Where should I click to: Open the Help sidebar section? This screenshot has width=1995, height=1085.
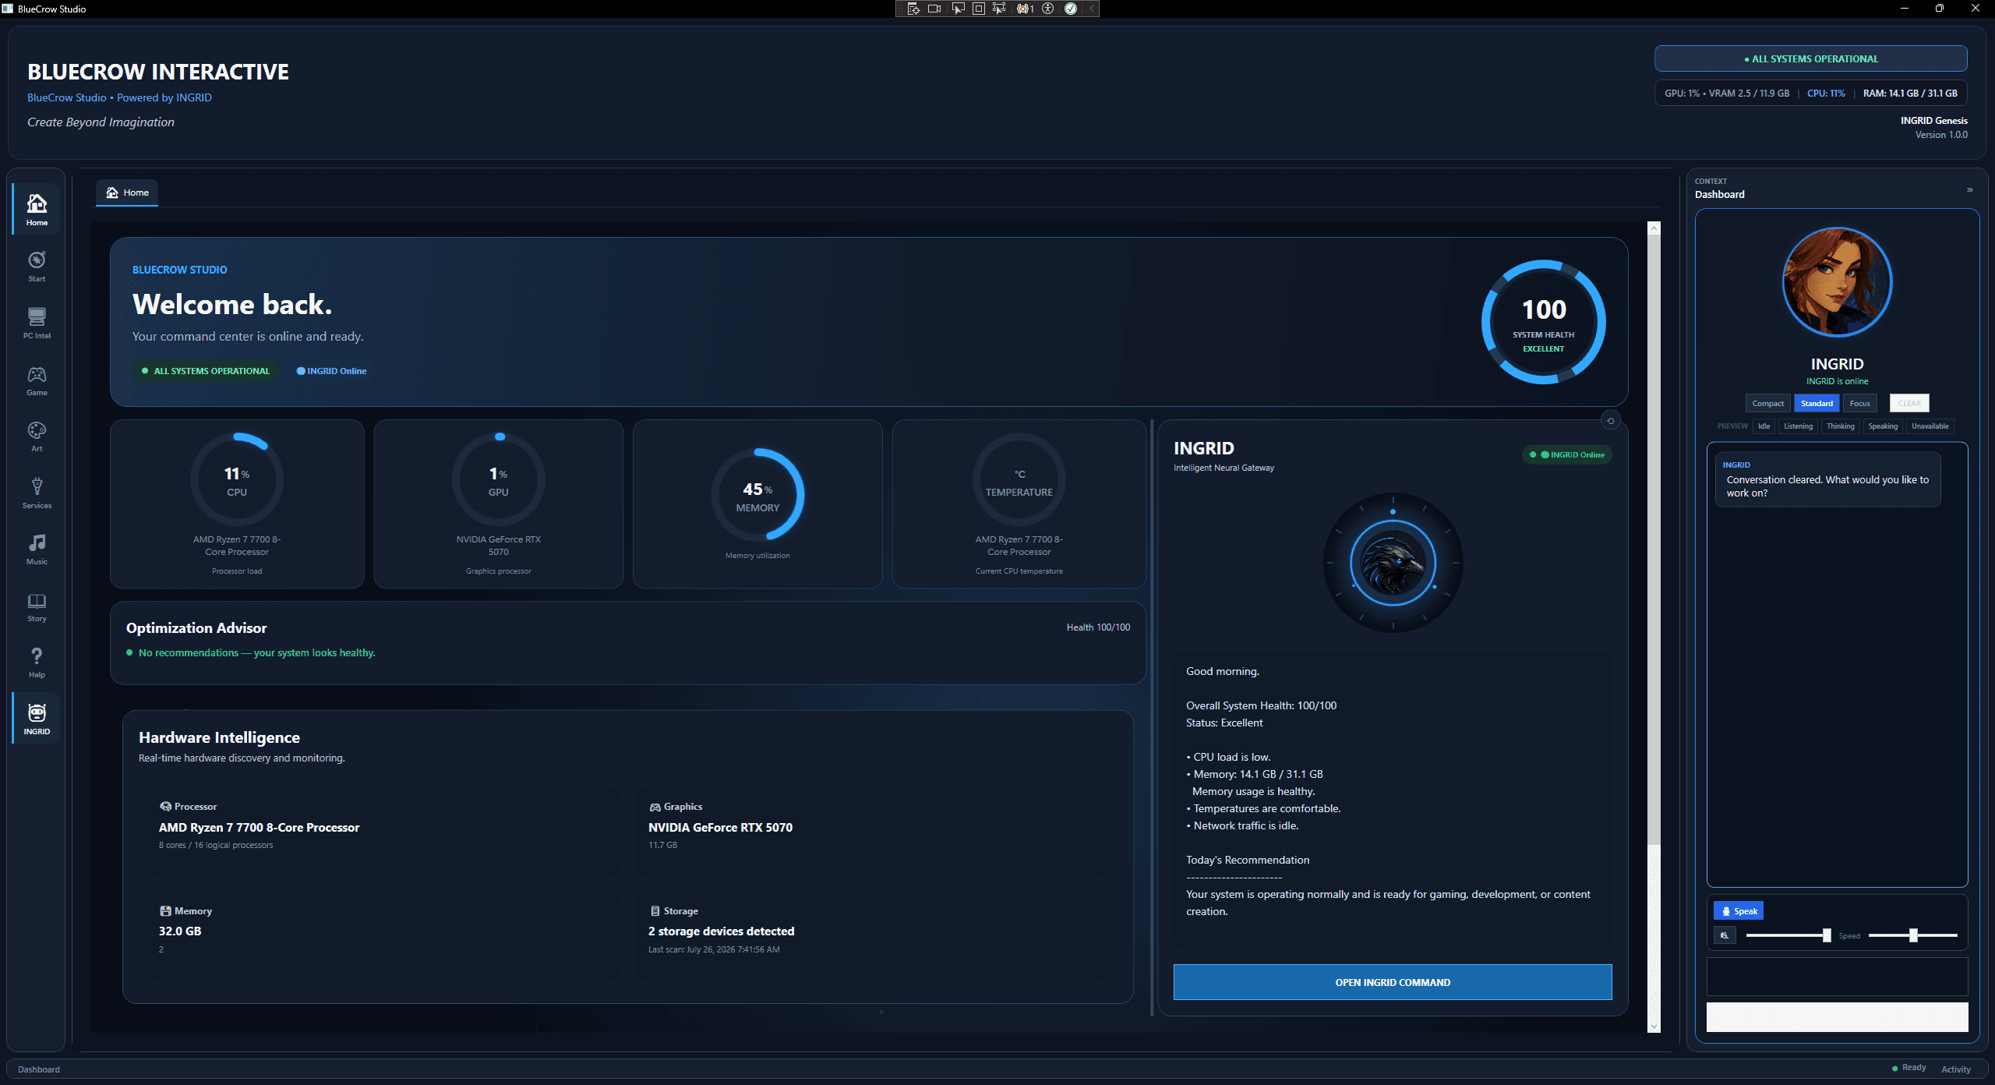pyautogui.click(x=37, y=663)
